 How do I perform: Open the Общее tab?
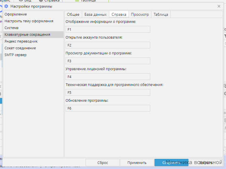coord(73,15)
